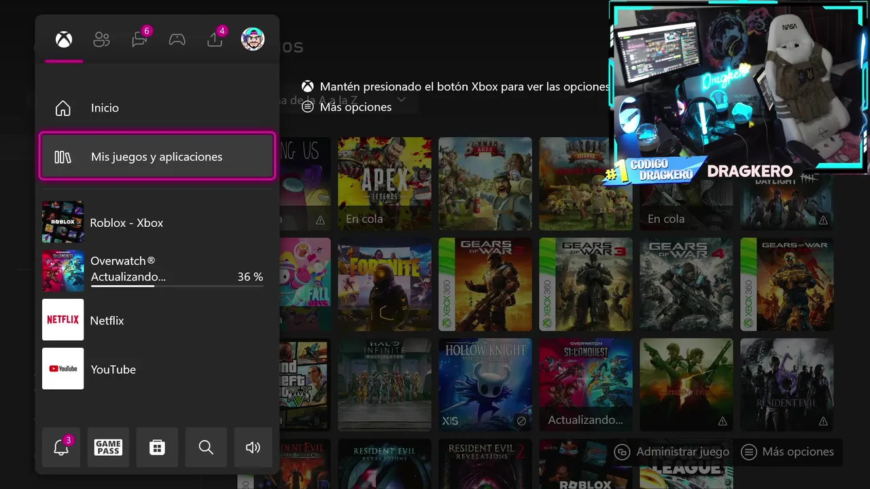This screenshot has height=489, width=870.
Task: Click the 36 % update percentage
Action: click(250, 277)
